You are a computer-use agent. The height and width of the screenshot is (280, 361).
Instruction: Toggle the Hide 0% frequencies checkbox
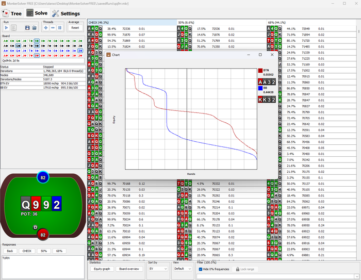pyautogui.click(x=200, y=269)
